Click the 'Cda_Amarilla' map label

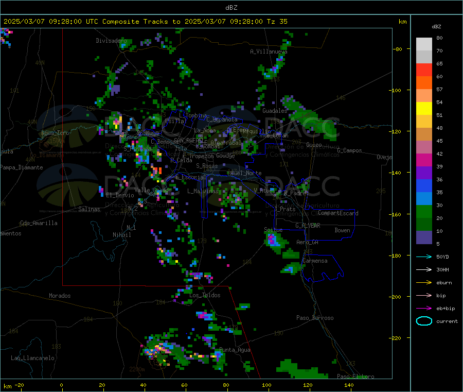click(39, 223)
